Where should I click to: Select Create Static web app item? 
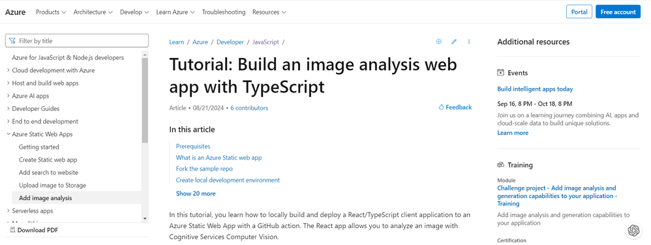tap(48, 160)
